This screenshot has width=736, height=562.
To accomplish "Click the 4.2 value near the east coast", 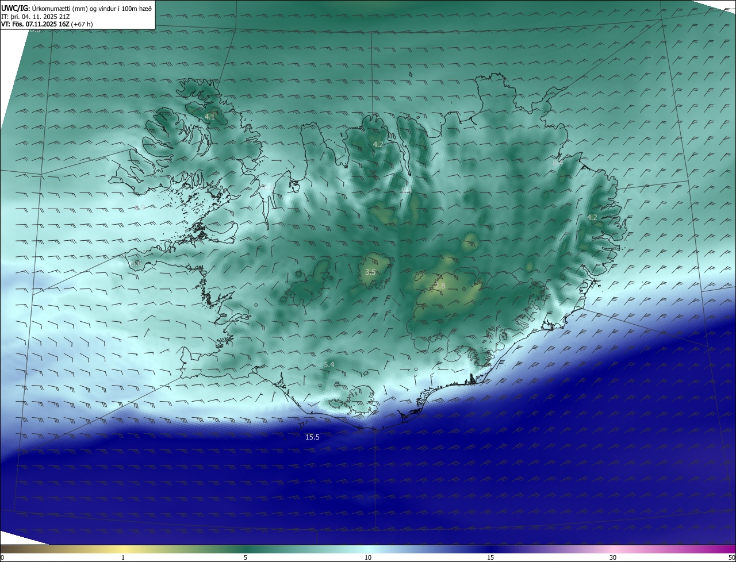I will (x=592, y=217).
